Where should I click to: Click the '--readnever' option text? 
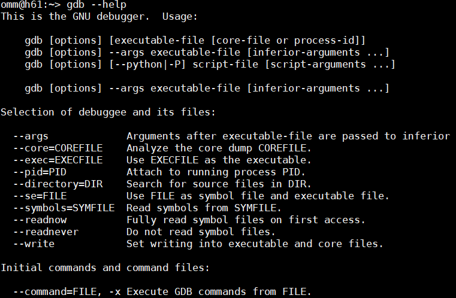click(x=46, y=232)
